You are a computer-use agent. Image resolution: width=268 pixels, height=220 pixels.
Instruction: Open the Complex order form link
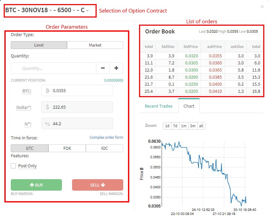point(106,137)
